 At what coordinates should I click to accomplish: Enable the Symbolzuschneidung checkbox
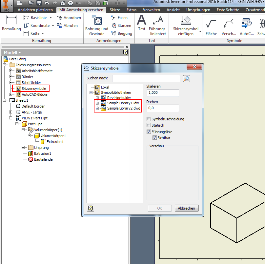coord(149,119)
